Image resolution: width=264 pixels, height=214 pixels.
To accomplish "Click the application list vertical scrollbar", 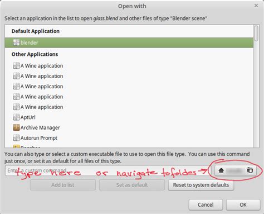I will [256, 34].
